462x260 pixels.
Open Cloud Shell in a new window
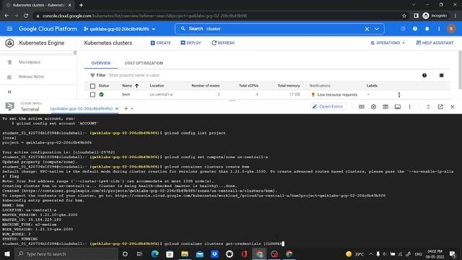(x=440, y=107)
